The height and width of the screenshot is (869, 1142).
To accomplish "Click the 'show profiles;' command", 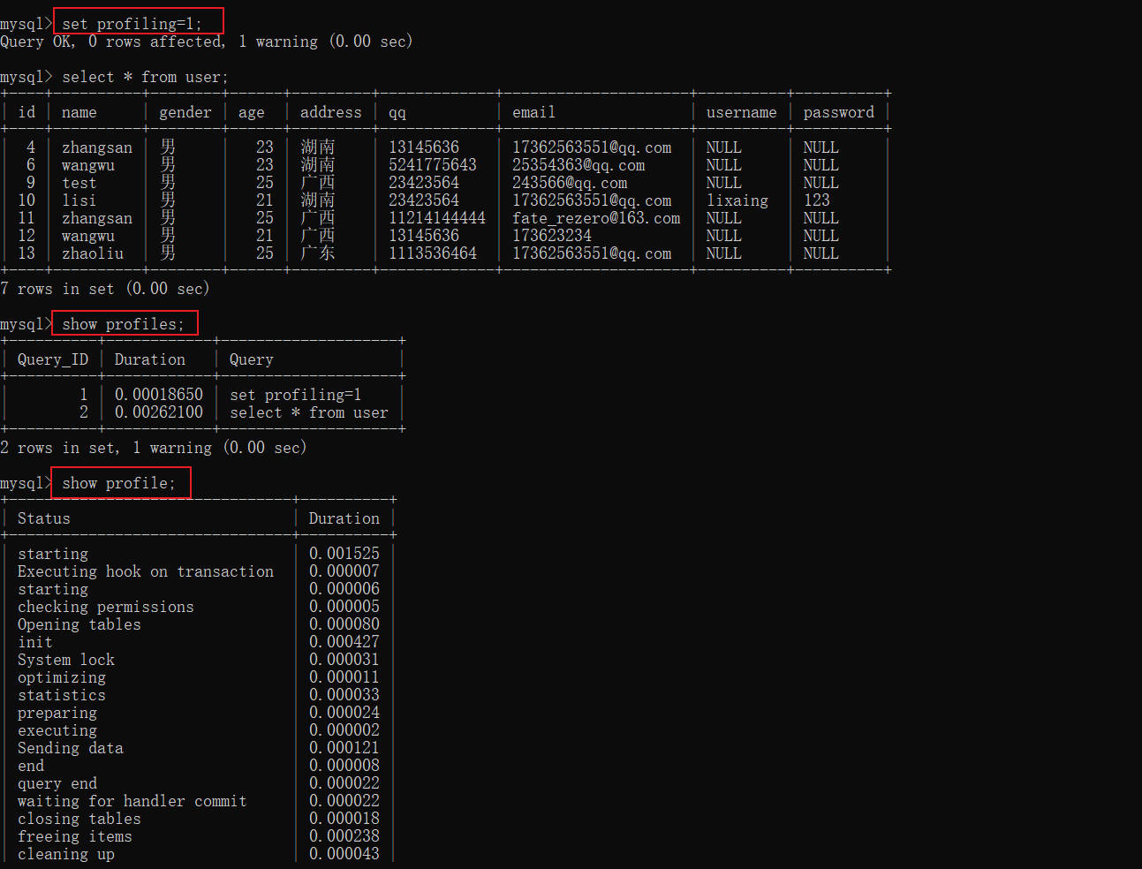I will point(123,324).
